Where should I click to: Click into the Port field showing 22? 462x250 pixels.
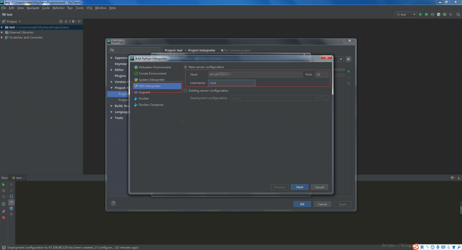coord(322,74)
